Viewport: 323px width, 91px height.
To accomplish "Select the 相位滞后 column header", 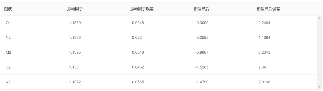I will click(x=201, y=9).
